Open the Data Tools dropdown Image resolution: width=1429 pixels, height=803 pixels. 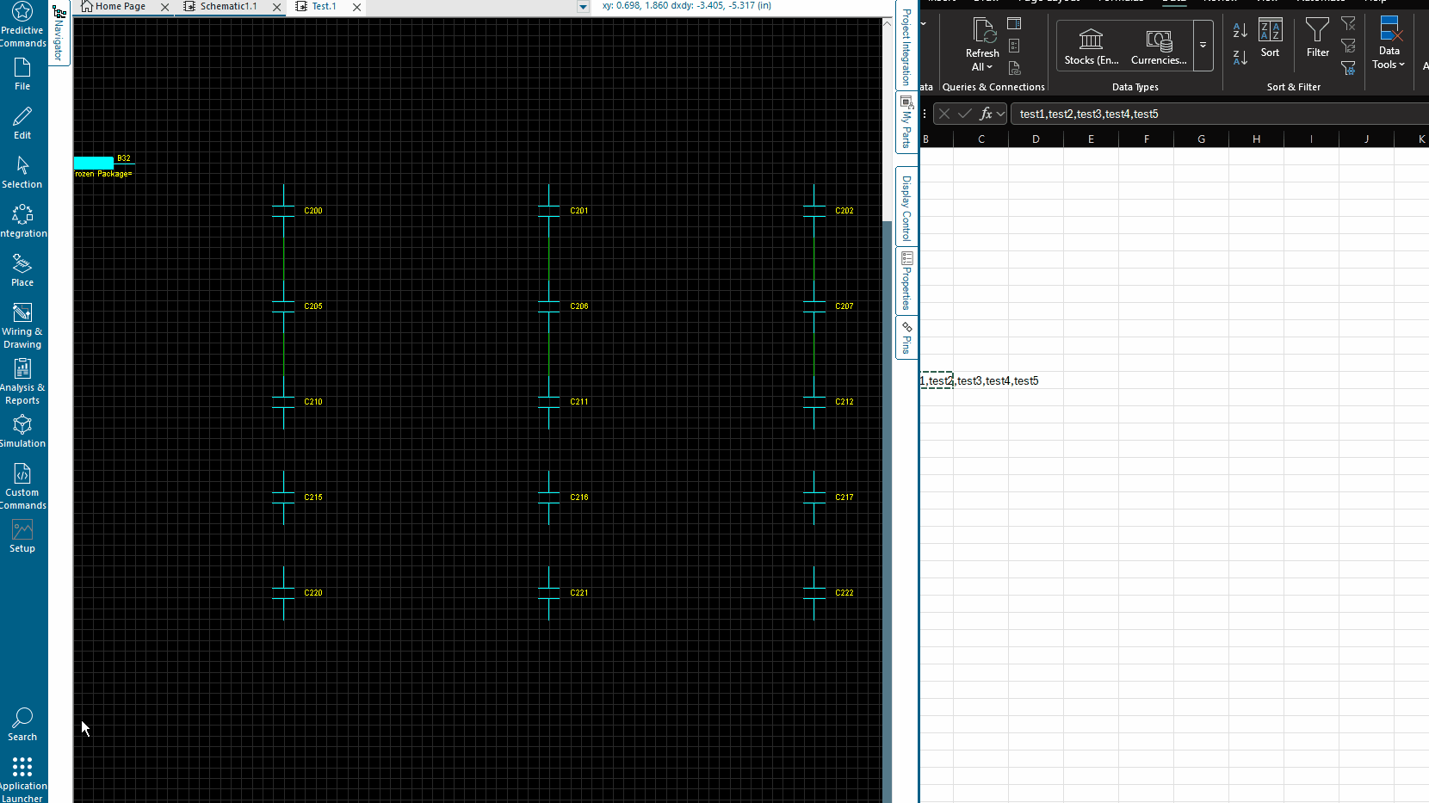pyautogui.click(x=1389, y=43)
